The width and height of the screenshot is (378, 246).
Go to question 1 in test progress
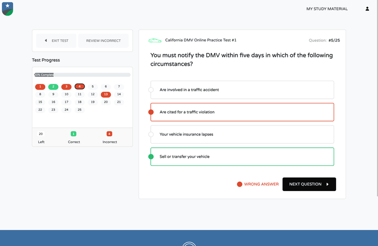point(40,87)
